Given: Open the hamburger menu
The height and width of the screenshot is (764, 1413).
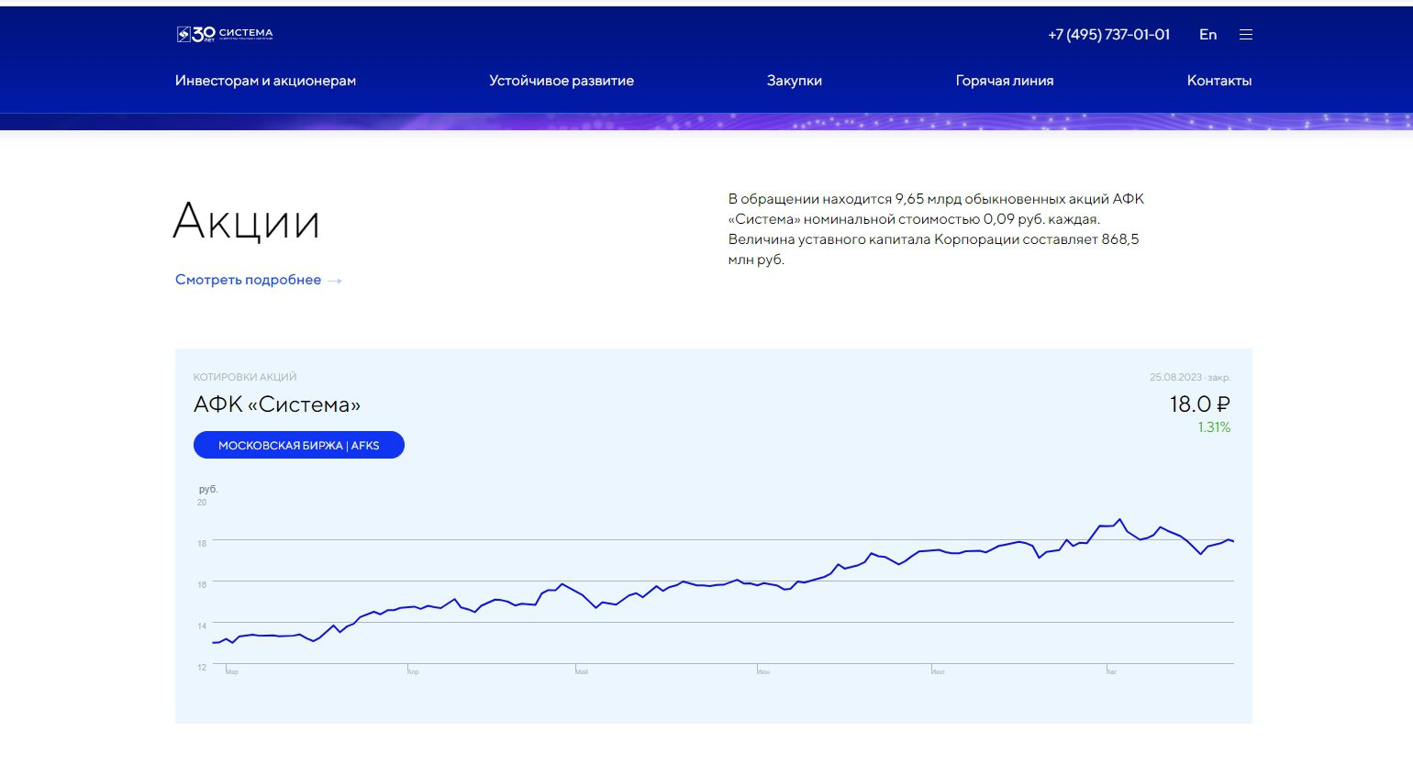Looking at the screenshot, I should click(x=1245, y=35).
